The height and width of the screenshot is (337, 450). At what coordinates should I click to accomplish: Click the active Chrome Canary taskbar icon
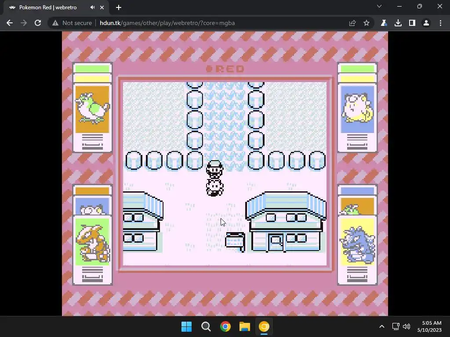click(264, 326)
